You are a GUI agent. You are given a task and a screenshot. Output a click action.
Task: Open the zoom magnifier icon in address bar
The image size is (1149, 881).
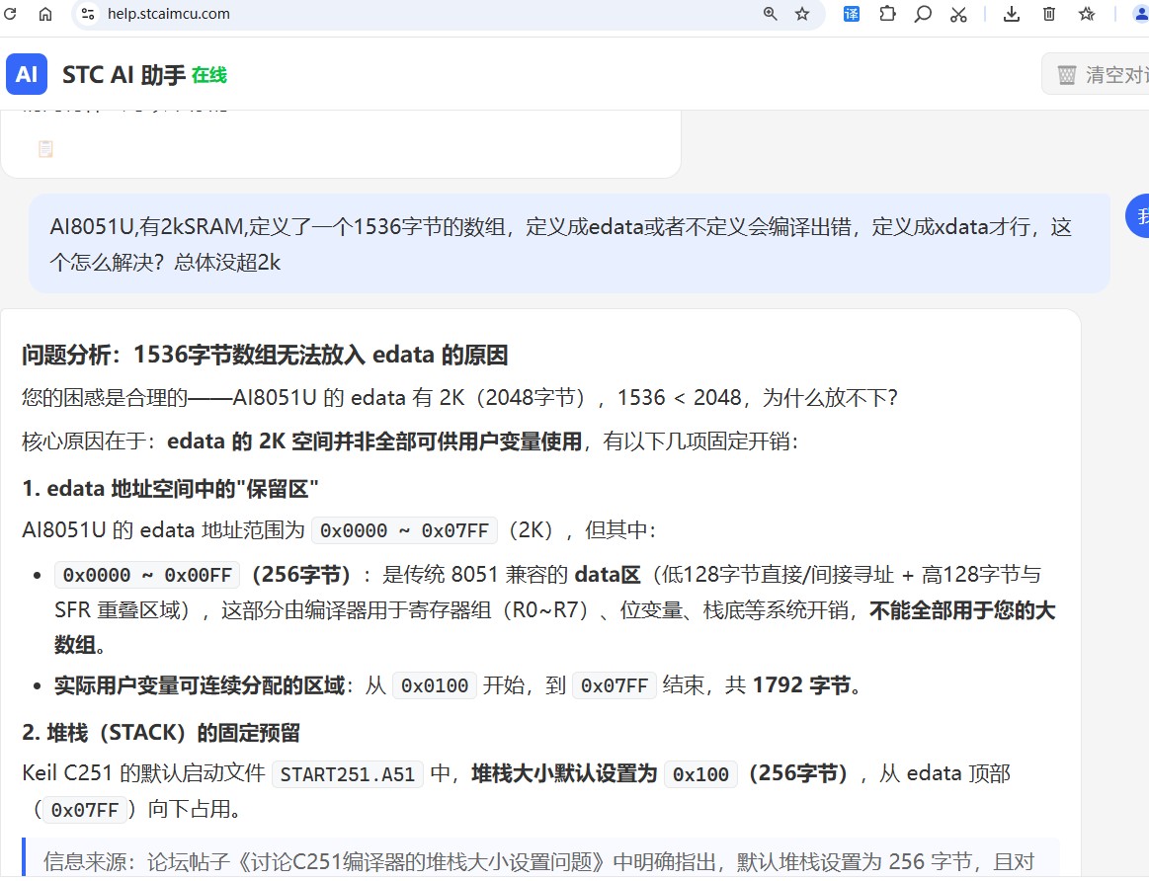tap(771, 13)
